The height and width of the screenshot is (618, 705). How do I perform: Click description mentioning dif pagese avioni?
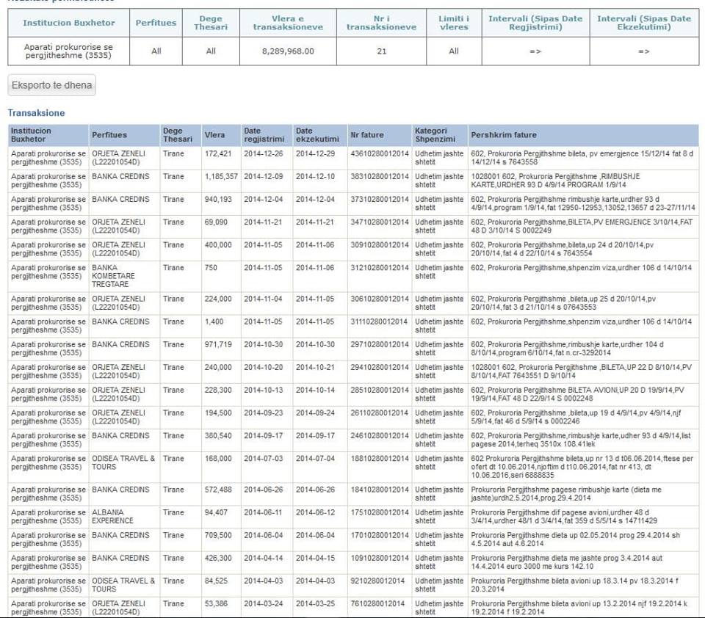564,517
